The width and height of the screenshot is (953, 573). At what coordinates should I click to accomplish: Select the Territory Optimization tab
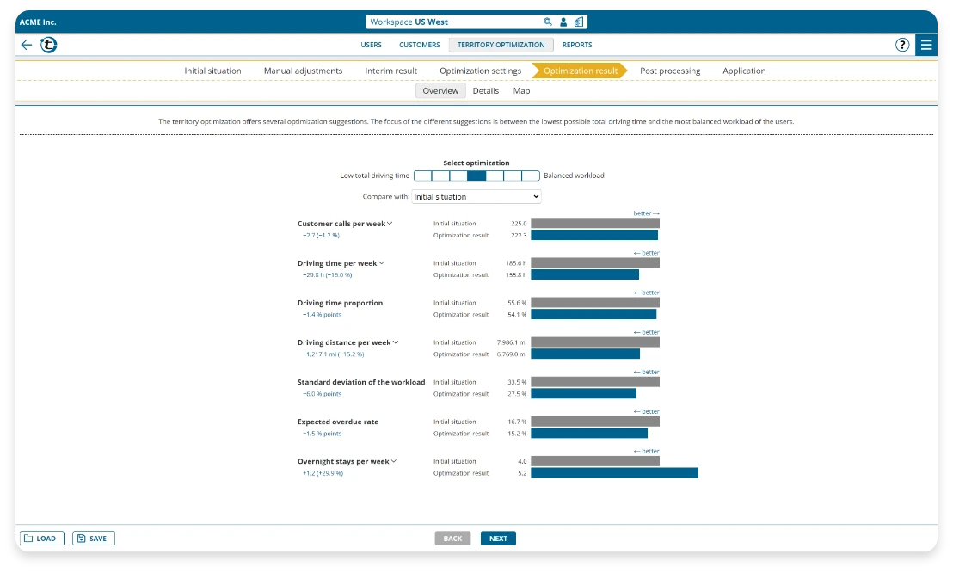(x=501, y=45)
